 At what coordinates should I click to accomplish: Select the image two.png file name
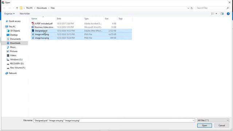pyautogui.click(x=42, y=38)
